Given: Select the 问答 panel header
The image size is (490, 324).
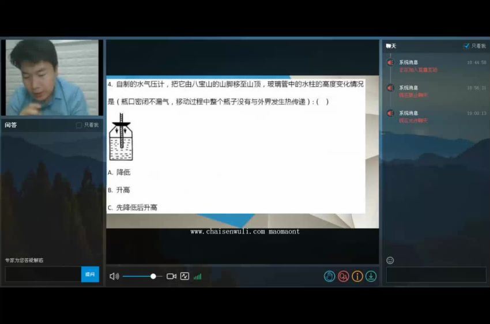Looking at the screenshot, I should point(12,125).
